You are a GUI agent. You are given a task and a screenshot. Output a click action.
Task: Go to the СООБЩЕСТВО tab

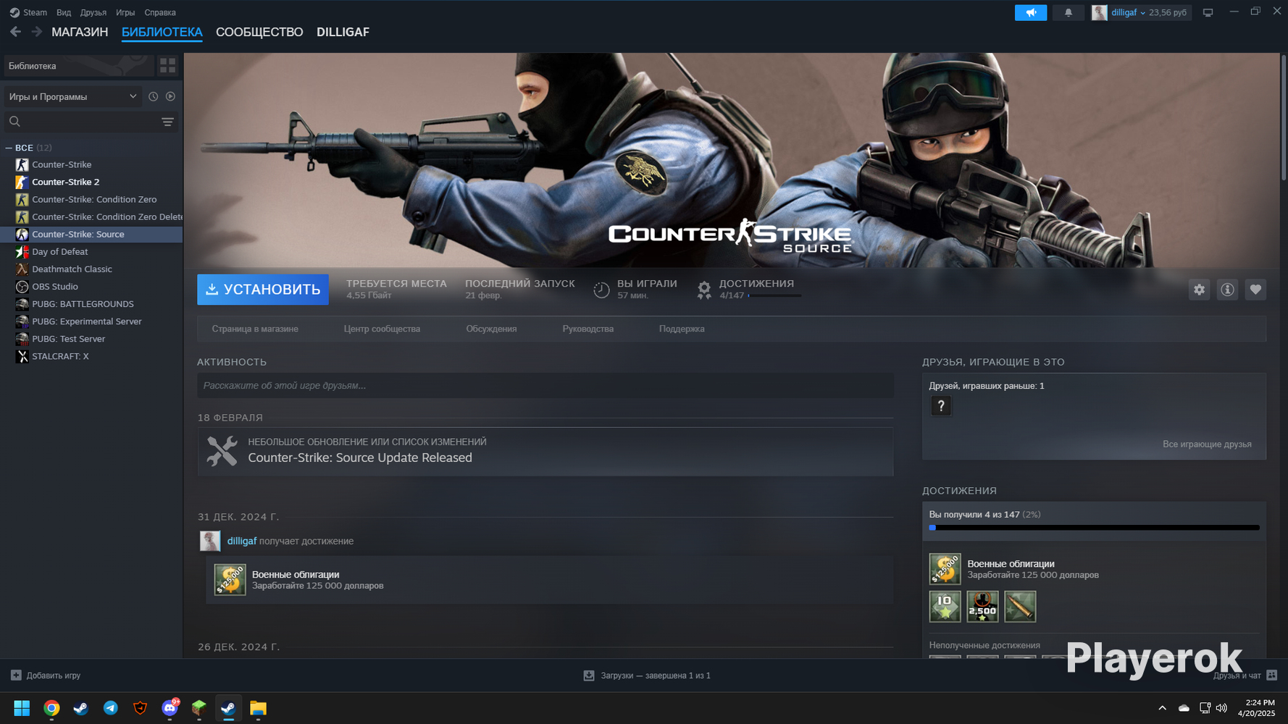pos(259,32)
